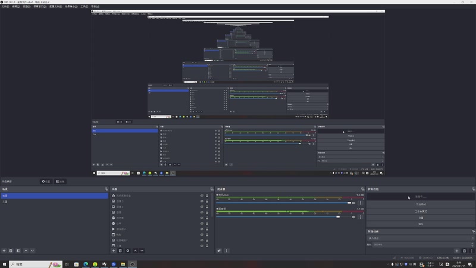
Task: Adjust 麦克风/Aux volume slider handle
Action: tap(349, 202)
